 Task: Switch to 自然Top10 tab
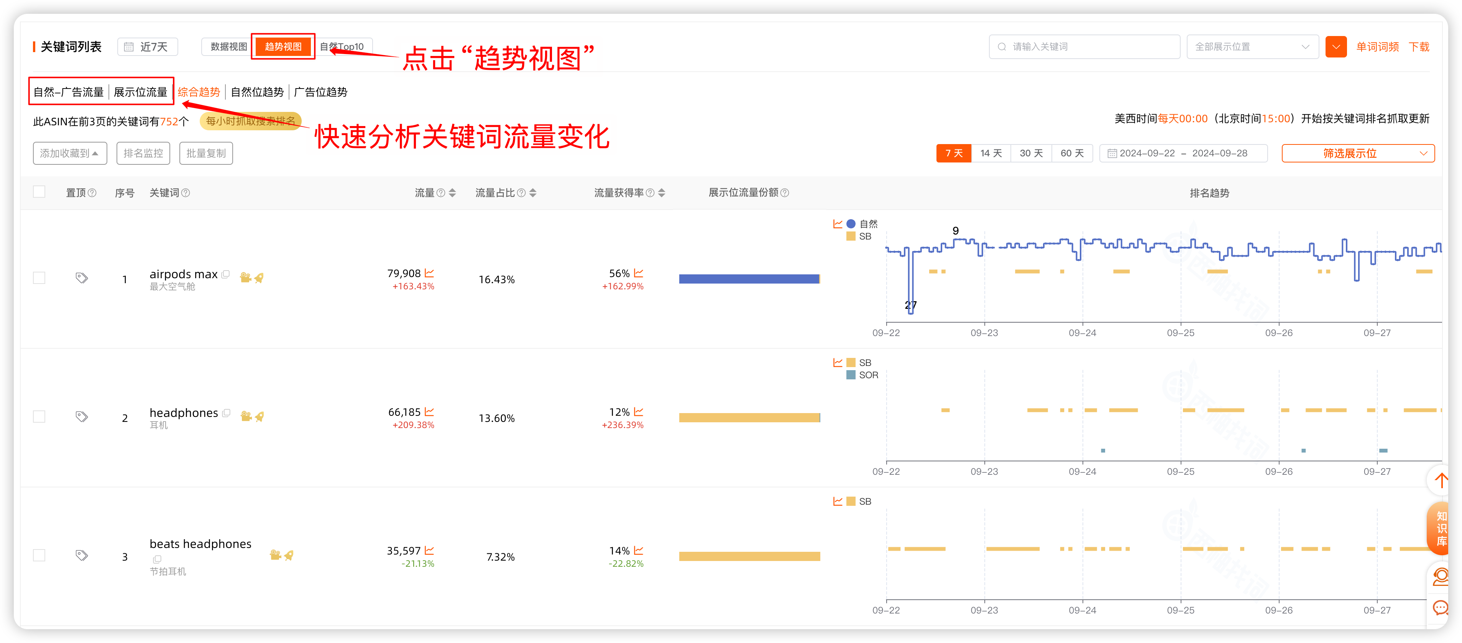pos(342,46)
